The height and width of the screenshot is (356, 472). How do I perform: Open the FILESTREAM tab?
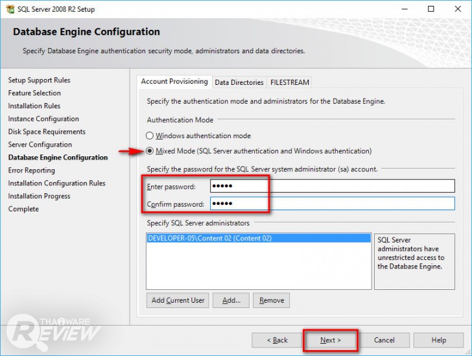tap(290, 82)
